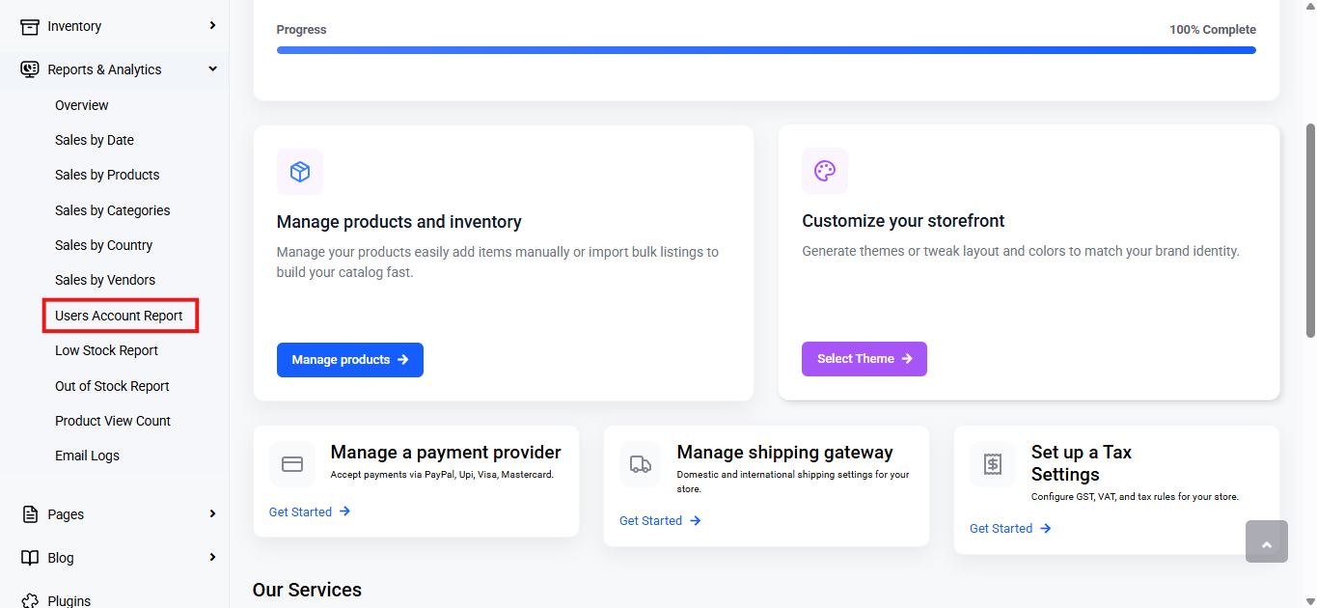
Task: Open the Email Logs page
Action: click(87, 456)
